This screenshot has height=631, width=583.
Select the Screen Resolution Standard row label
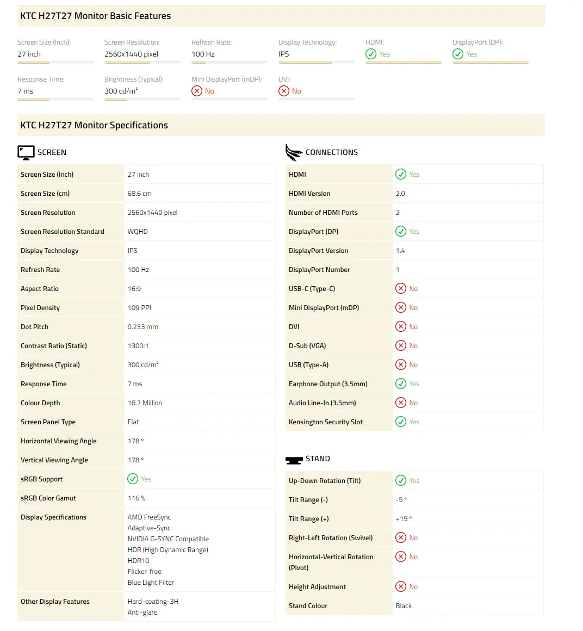coord(63,231)
